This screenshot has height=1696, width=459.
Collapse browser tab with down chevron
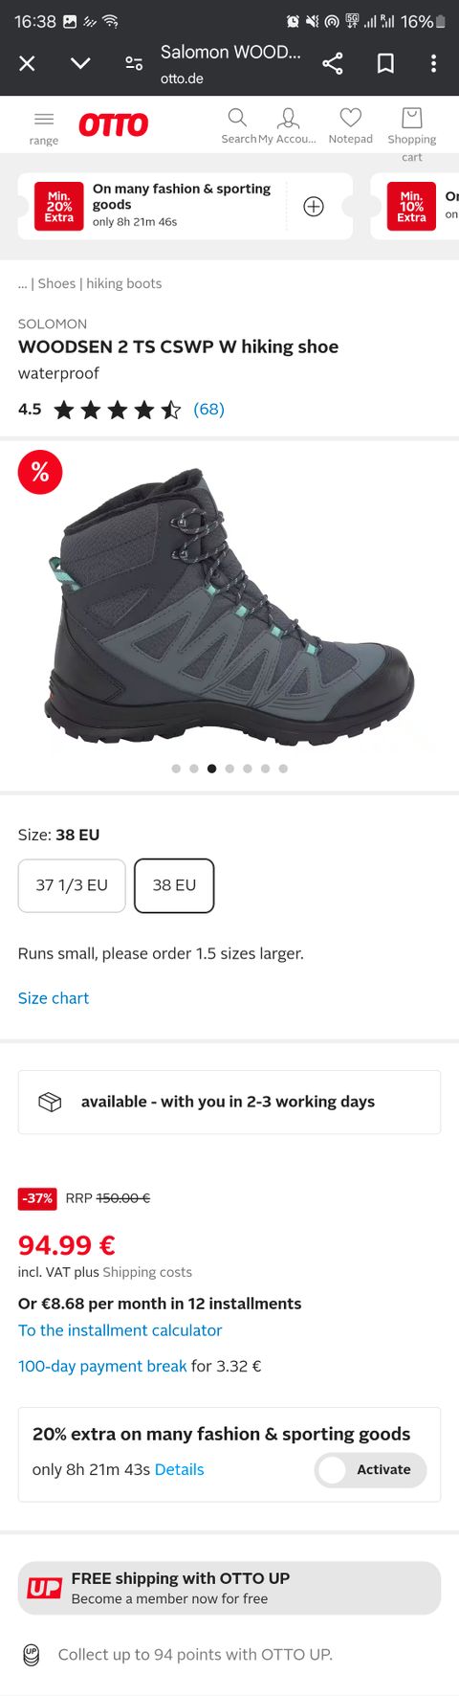pyautogui.click(x=80, y=63)
